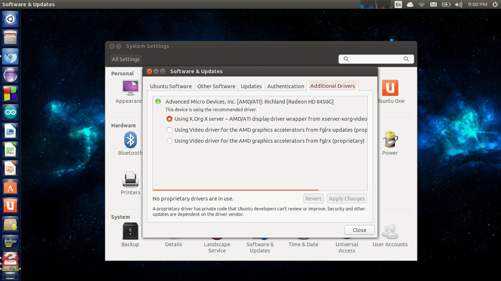Open the Power settings icon
Image resolution: width=501 pixels, height=281 pixels.
(390, 140)
